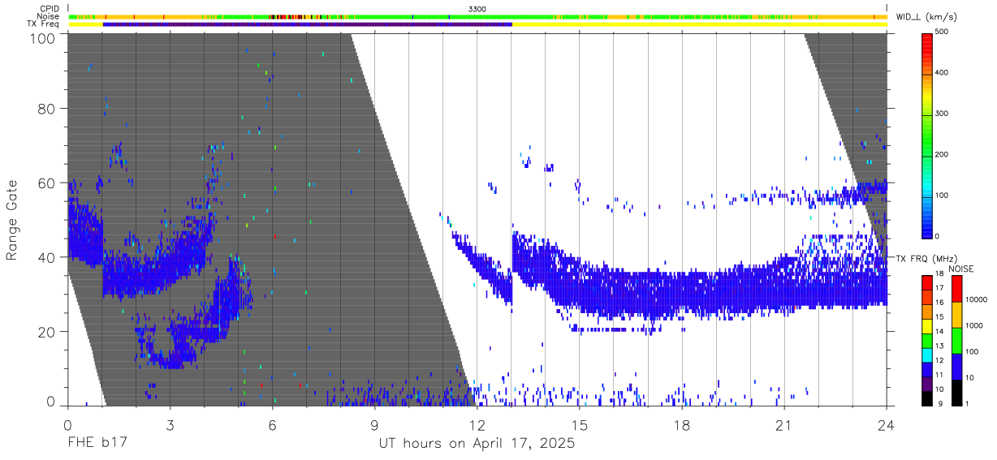997x460 pixels.
Task: Click the 6 hour tick label
Action: (272, 425)
